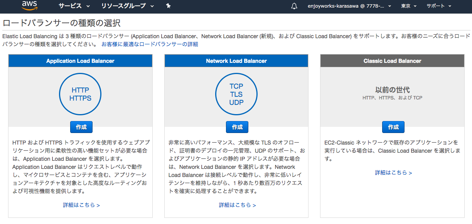Viewport: 472px width, 224px height.
Task: Open the 東京 region selector
Action: [x=408, y=6]
